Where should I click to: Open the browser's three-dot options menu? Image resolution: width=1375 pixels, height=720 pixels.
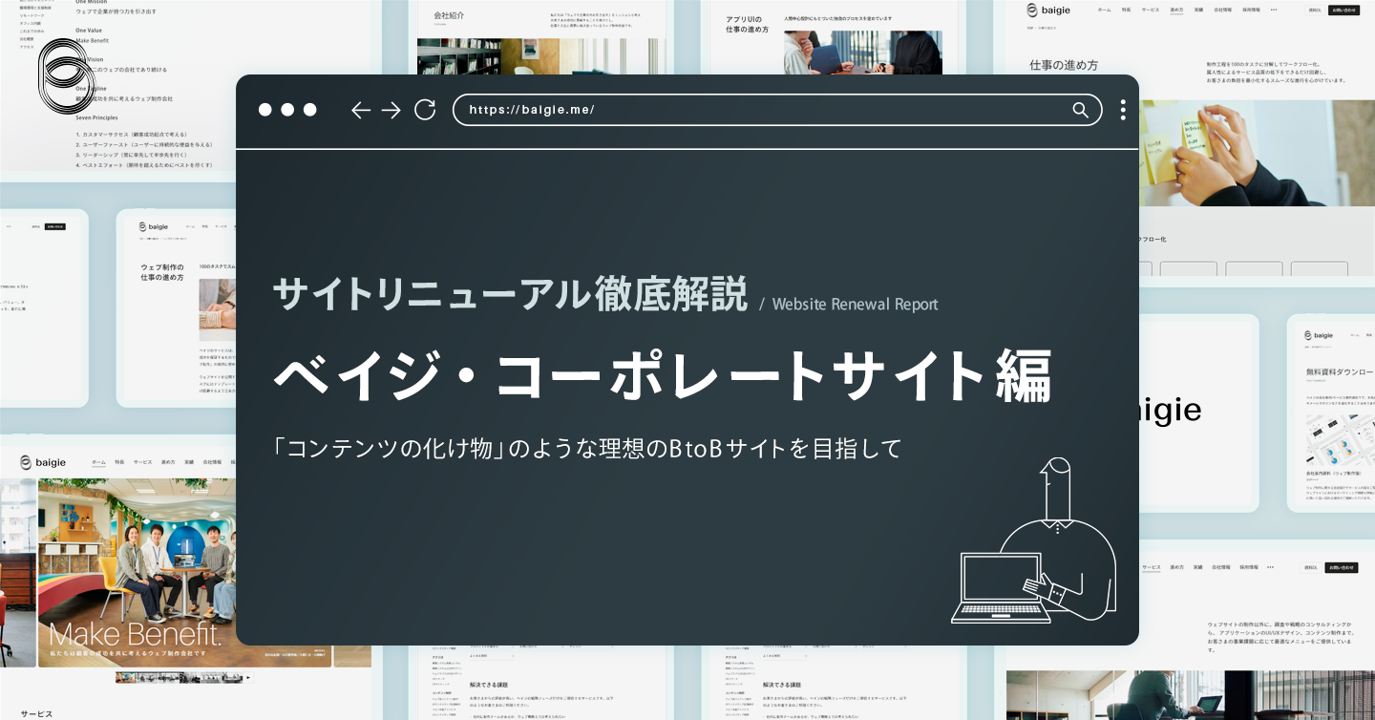pyautogui.click(x=1123, y=110)
